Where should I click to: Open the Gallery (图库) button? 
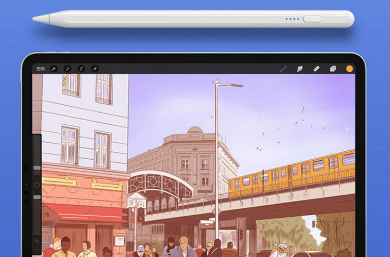pyautogui.click(x=41, y=69)
